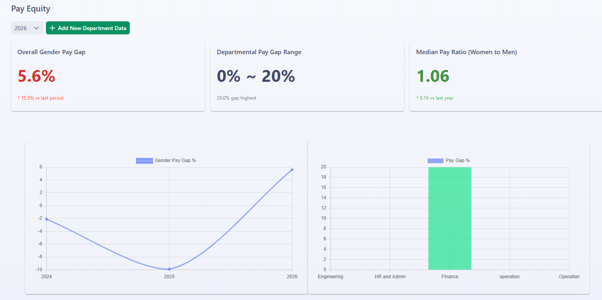The width and height of the screenshot is (602, 300).
Task: Select the 2026 data point on the line chart
Action: pyautogui.click(x=292, y=170)
